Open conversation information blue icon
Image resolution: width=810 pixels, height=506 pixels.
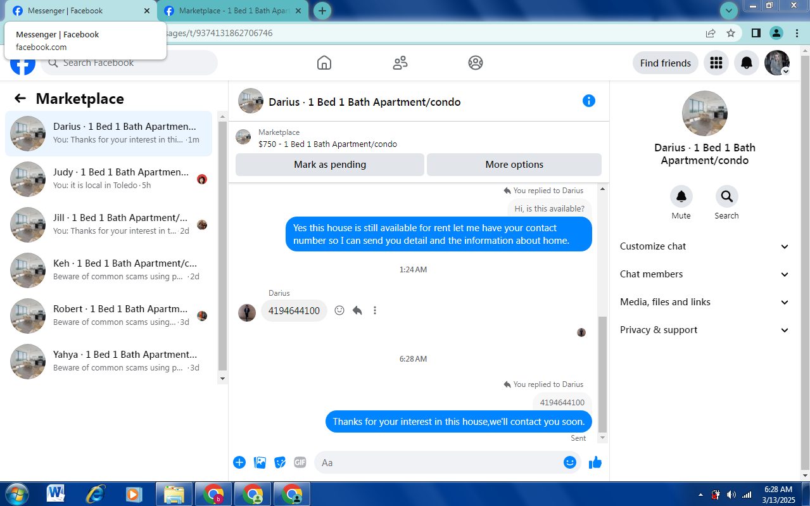589,101
